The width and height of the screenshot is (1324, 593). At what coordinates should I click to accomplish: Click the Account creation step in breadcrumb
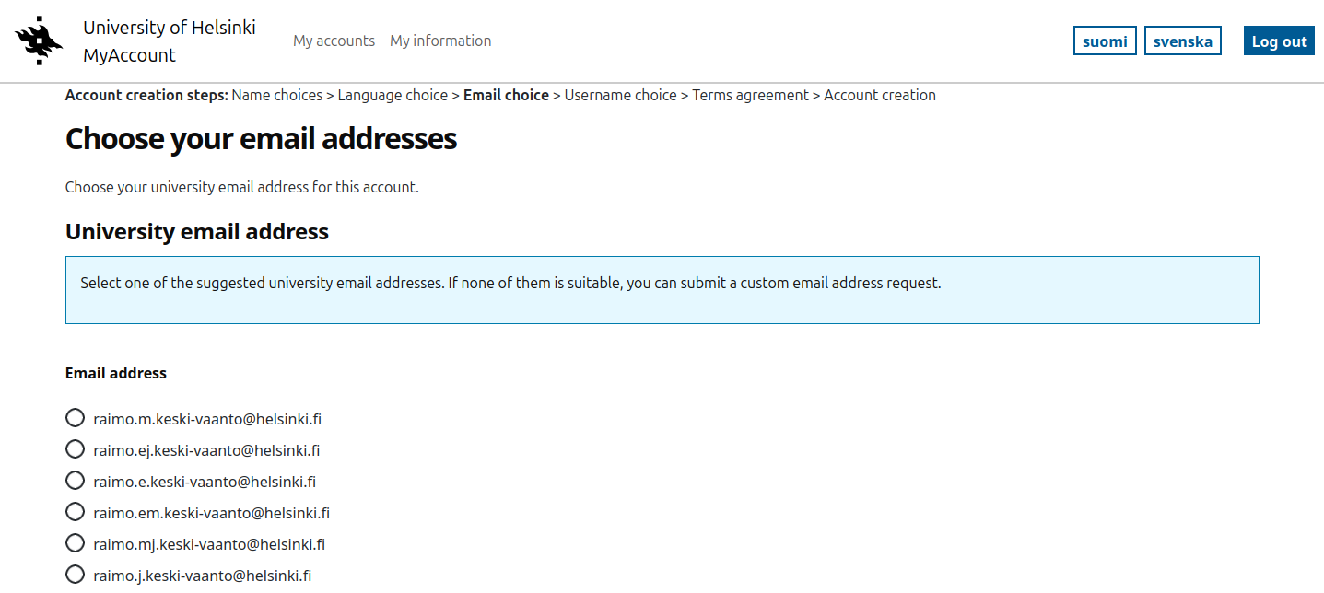[x=879, y=95]
